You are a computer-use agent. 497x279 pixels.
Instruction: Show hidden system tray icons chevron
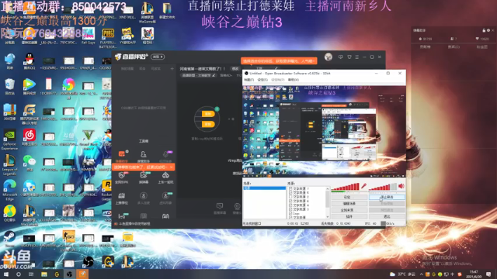click(421, 274)
